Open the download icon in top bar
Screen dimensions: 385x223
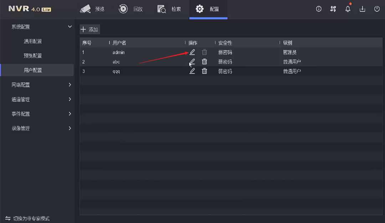362,9
